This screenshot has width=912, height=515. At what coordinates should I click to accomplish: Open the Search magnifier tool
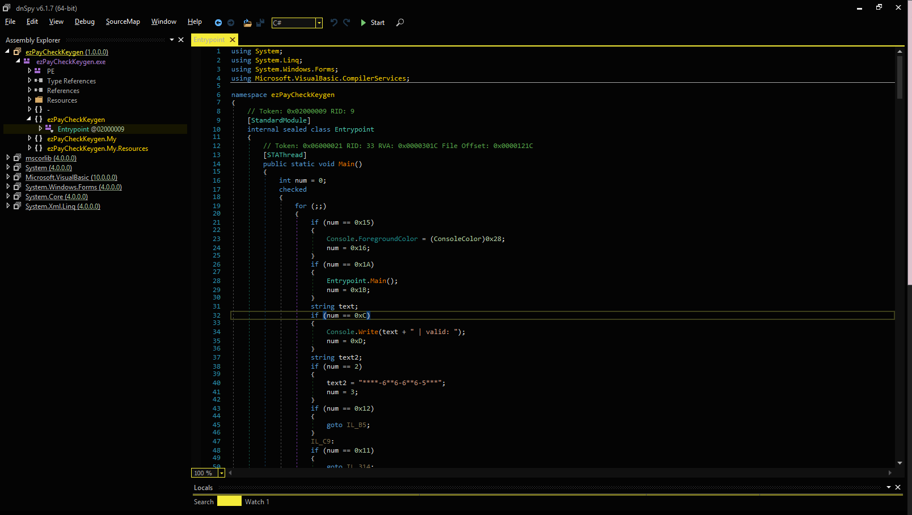(x=400, y=23)
